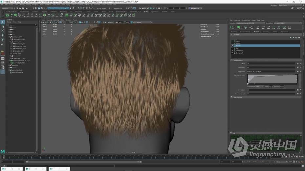305x171 pixels.
Task: Switch to the Primitives tab
Action: [x=234, y=32]
